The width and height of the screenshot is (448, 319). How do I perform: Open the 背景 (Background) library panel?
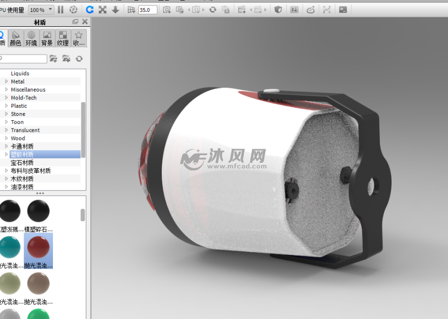[46, 37]
